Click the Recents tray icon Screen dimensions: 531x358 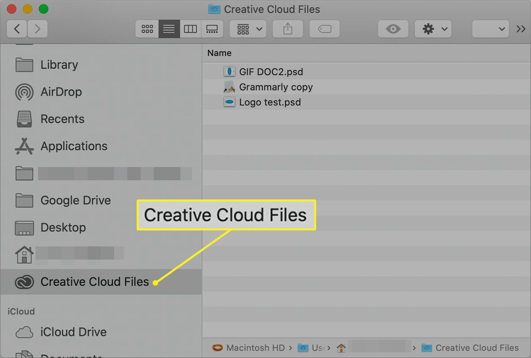click(x=24, y=119)
